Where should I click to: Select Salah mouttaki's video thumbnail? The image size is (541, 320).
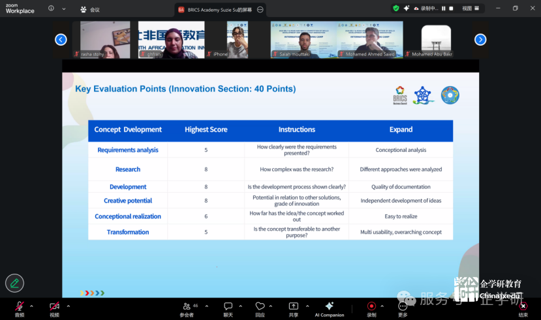pyautogui.click(x=303, y=40)
